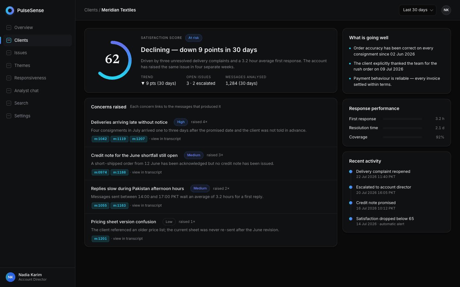Image resolution: width=460 pixels, height=287 pixels.
Task: Click 'Declining — down 9 points' headline
Action: coord(199,50)
